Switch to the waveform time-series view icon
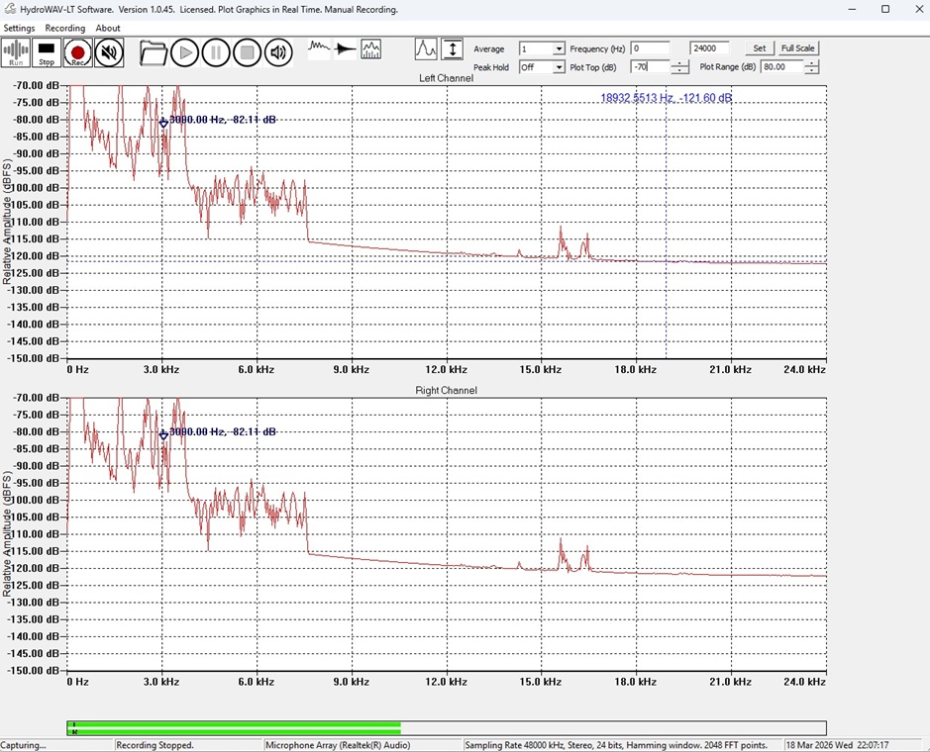The height and width of the screenshot is (752, 930). [x=319, y=48]
